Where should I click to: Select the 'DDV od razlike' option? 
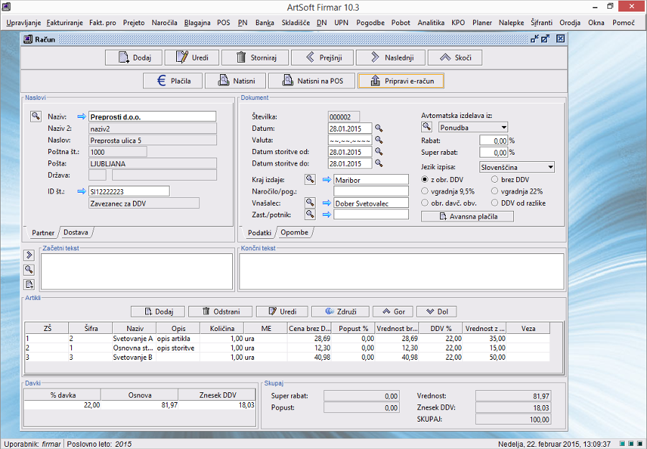click(495, 203)
